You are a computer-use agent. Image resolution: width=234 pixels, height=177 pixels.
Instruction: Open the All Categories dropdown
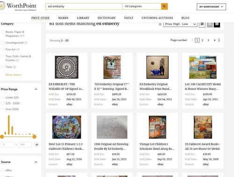pos(142,7)
